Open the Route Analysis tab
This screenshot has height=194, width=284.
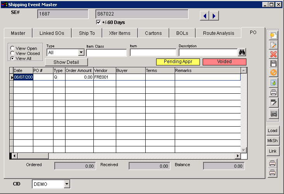(x=219, y=33)
